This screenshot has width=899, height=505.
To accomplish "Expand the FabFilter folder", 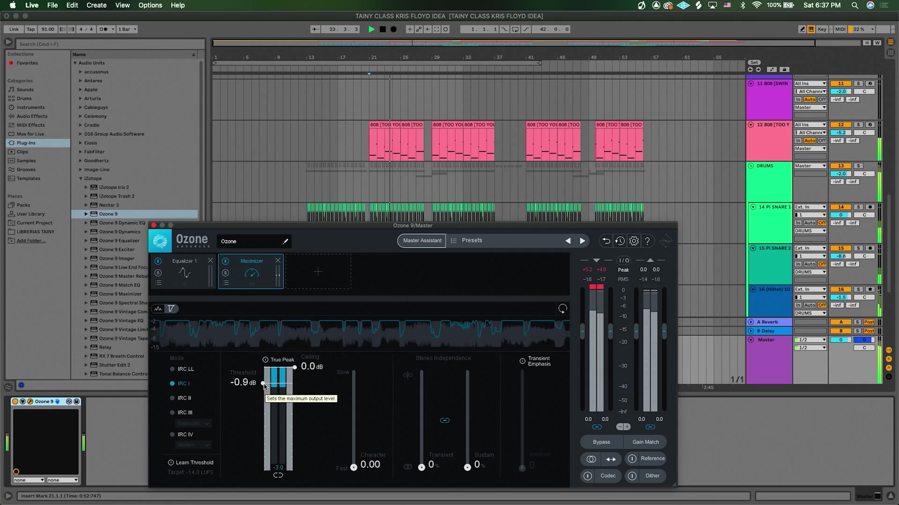I will point(80,151).
